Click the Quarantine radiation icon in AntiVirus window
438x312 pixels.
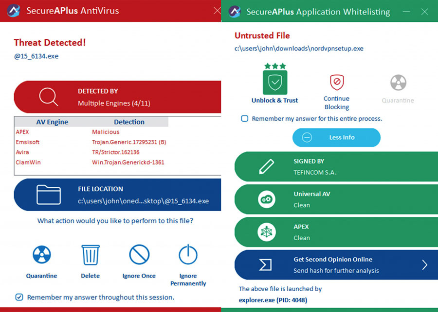coord(42,254)
